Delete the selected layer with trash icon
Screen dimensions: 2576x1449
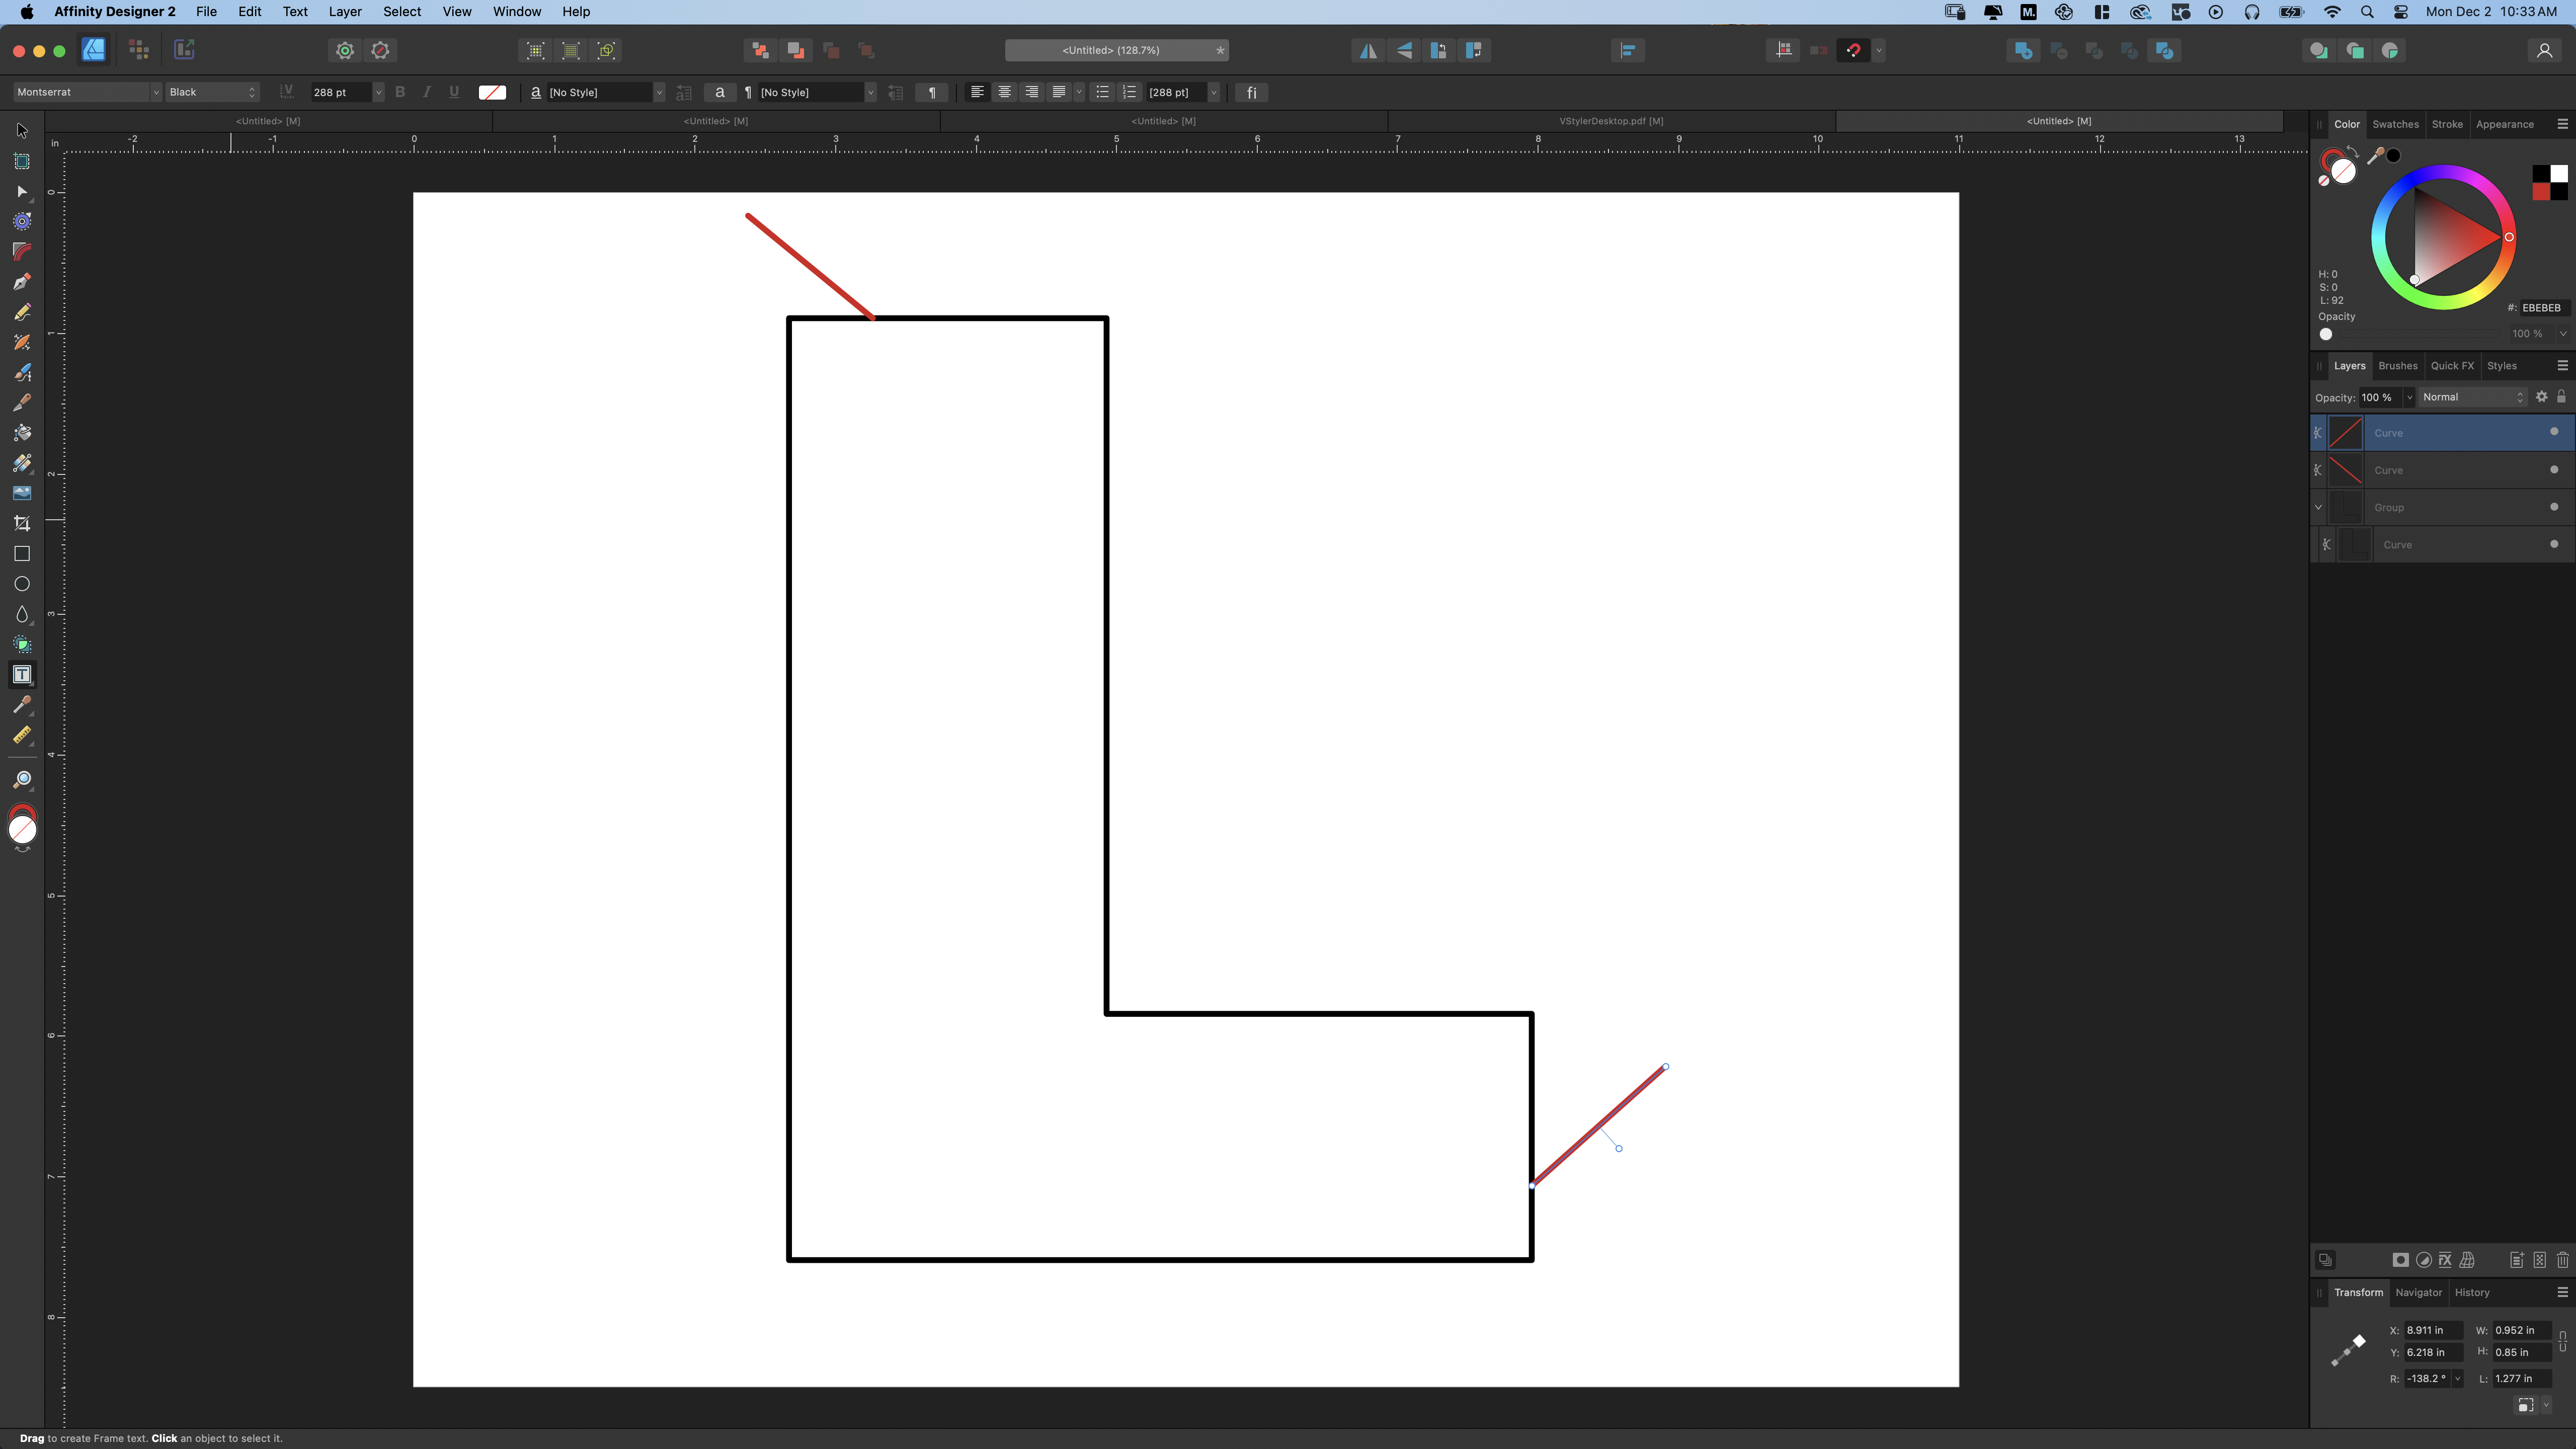point(2562,1260)
